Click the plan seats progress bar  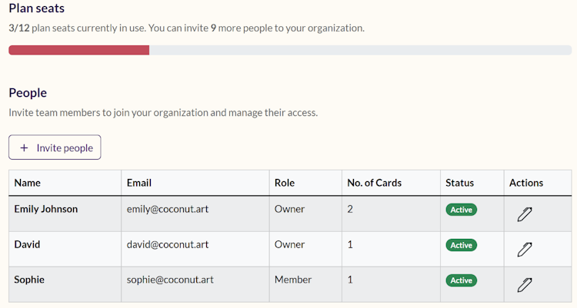pyautogui.click(x=289, y=50)
